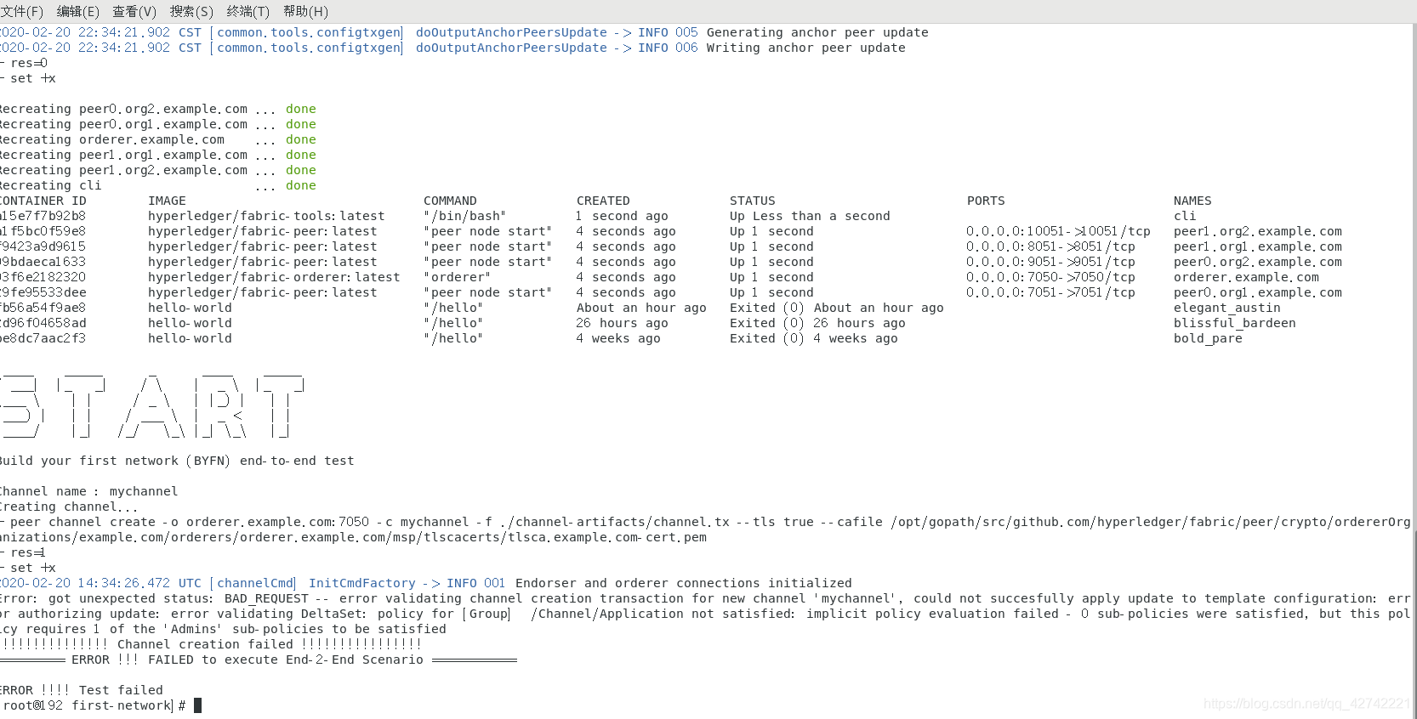Click 'Build your first network (BYFN) end-to-end test'
Screen dimensions: 1417x719
177,461
